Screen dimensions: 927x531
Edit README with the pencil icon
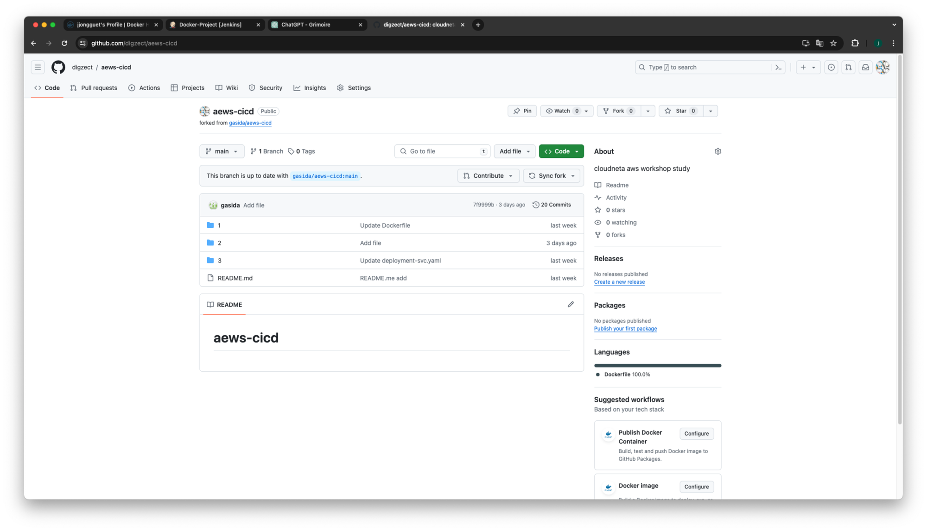[x=571, y=304]
